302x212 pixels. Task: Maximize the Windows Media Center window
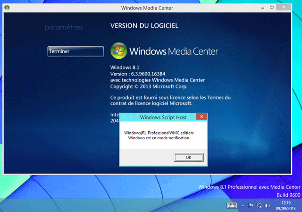click(272, 8)
